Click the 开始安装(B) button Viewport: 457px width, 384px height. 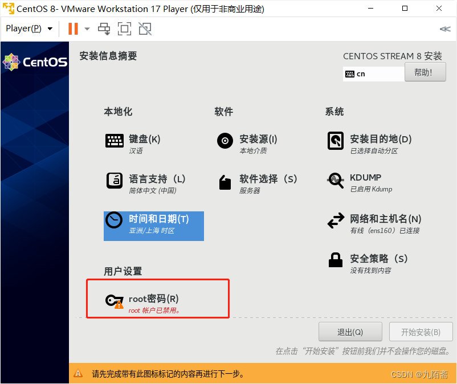(x=421, y=332)
